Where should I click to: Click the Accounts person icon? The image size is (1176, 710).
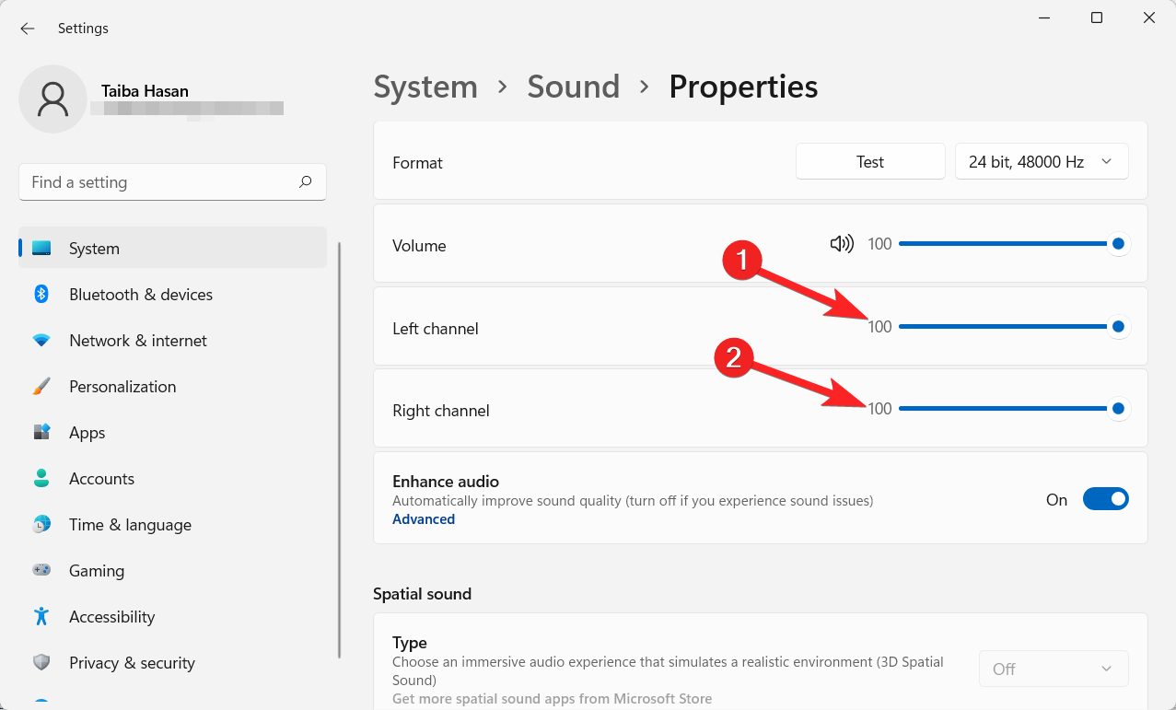[x=41, y=478]
